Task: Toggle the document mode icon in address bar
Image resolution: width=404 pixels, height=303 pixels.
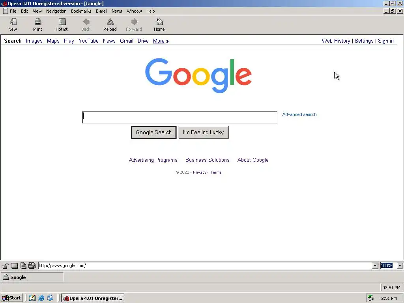Action: click(23, 266)
